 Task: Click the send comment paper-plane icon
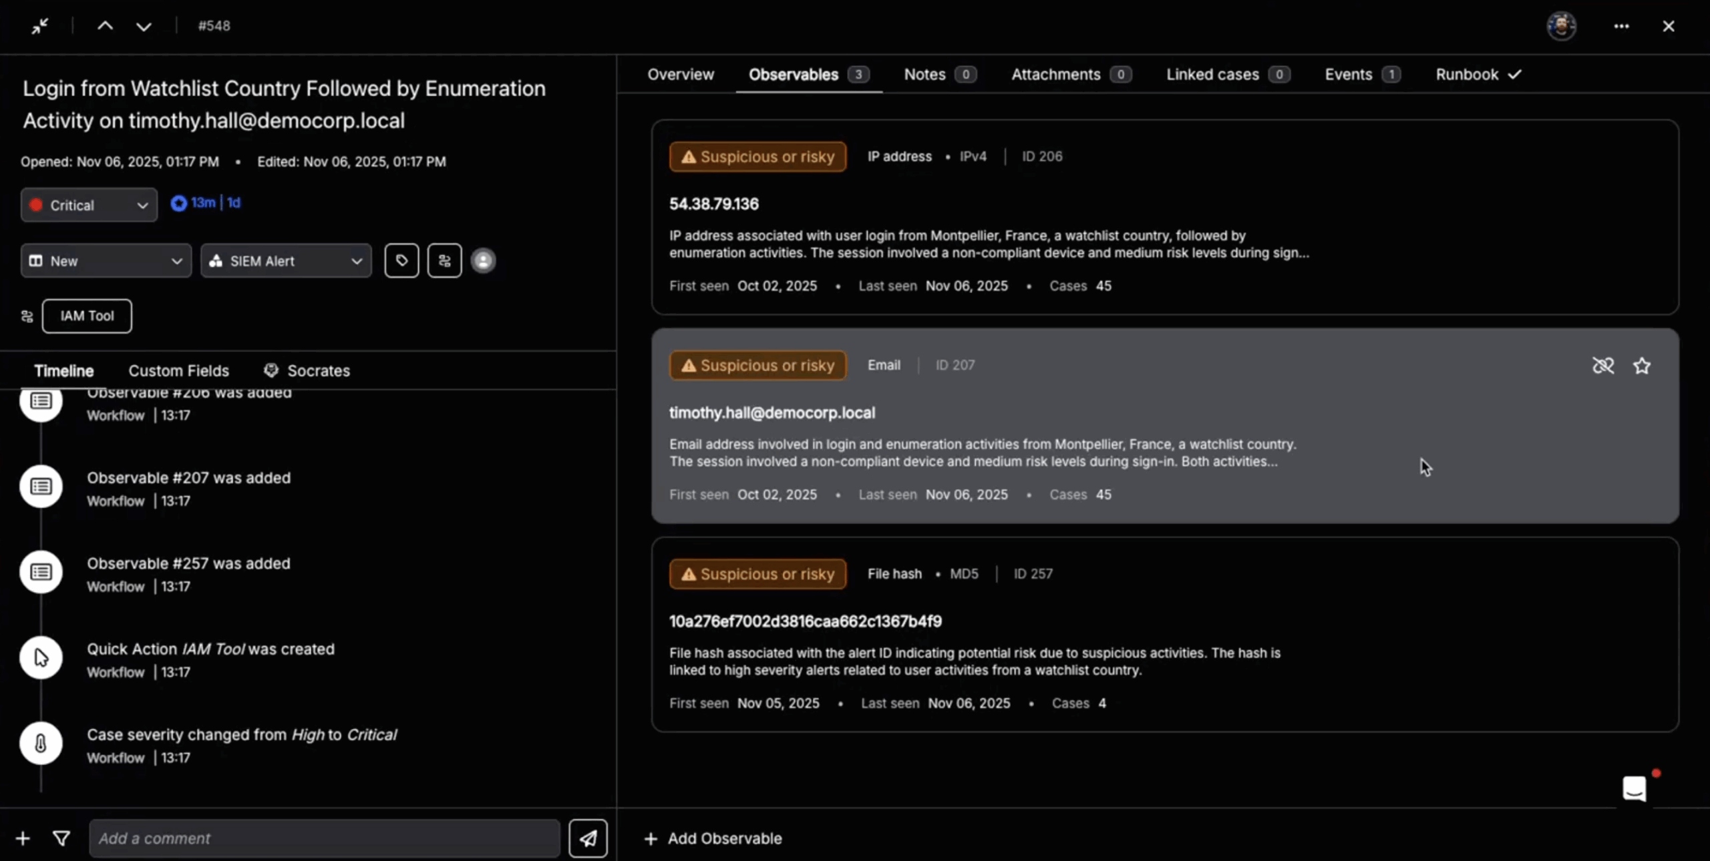pyautogui.click(x=588, y=838)
